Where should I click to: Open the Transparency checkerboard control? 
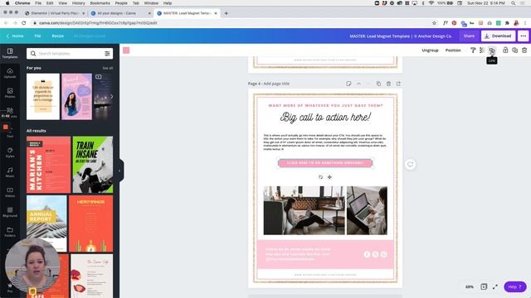pyautogui.click(x=482, y=50)
